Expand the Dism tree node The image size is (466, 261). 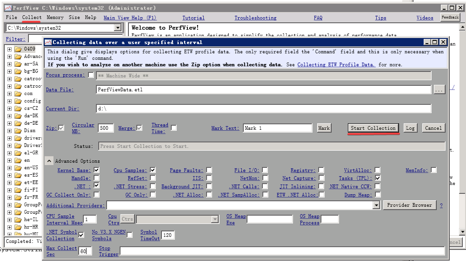(x=9, y=131)
